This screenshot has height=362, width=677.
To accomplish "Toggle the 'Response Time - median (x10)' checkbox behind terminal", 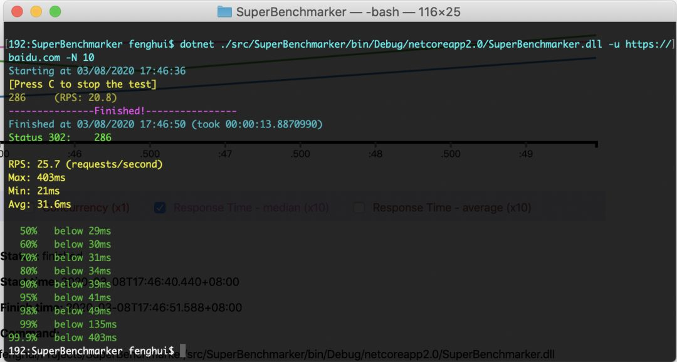I will (x=160, y=208).
